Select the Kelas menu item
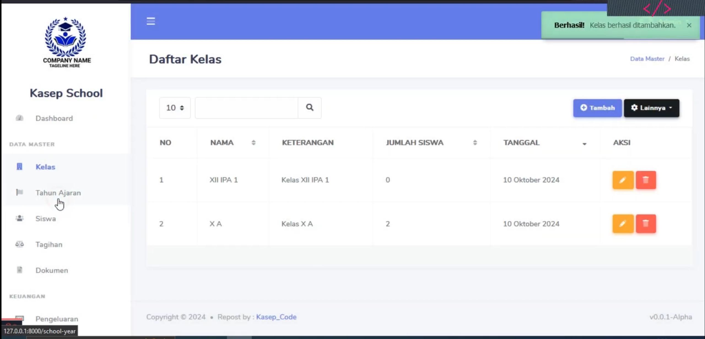The image size is (705, 339). [66, 167]
